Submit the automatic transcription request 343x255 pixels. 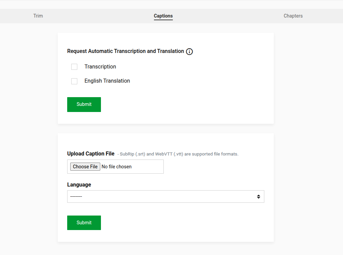(x=84, y=105)
